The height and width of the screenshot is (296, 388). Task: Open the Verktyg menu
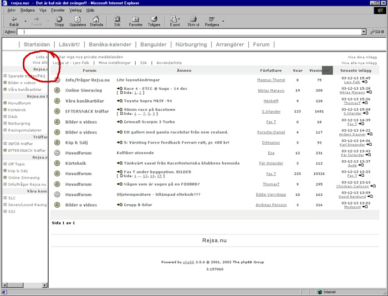[75, 10]
